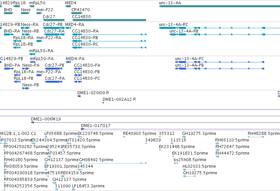Open EST EK231448.5prime
The image size is (280, 191).
tap(160, 150)
